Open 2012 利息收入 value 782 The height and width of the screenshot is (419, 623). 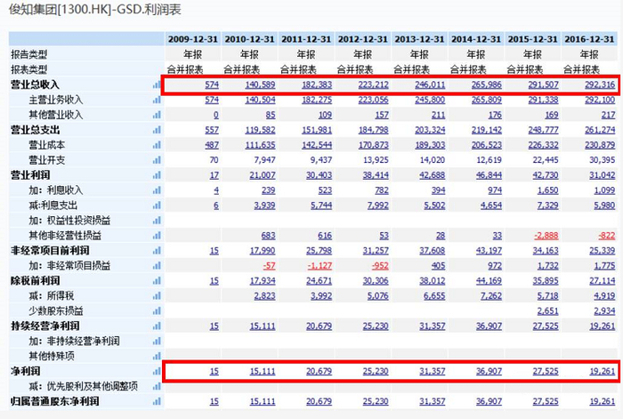382,190
